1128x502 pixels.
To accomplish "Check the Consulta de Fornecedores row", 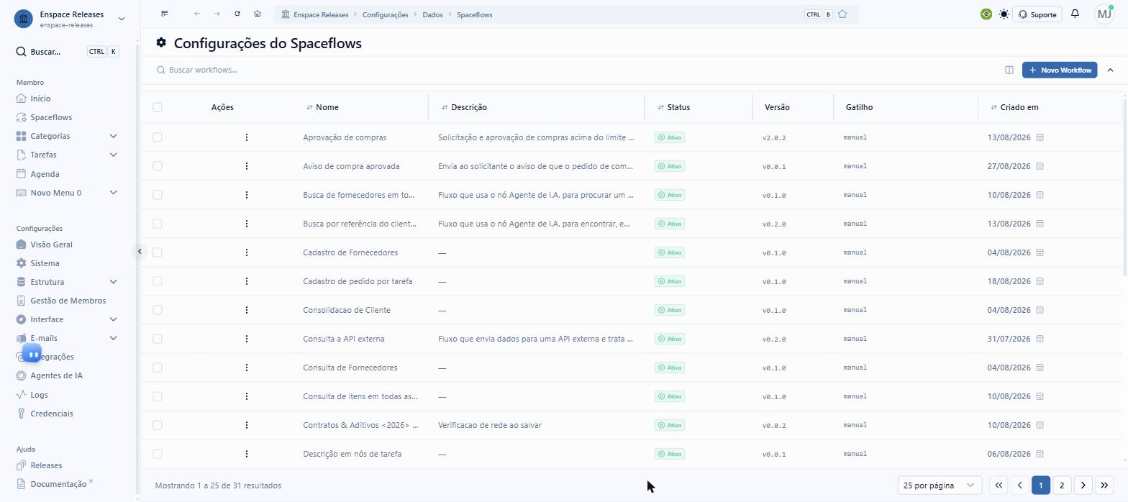I will point(158,368).
